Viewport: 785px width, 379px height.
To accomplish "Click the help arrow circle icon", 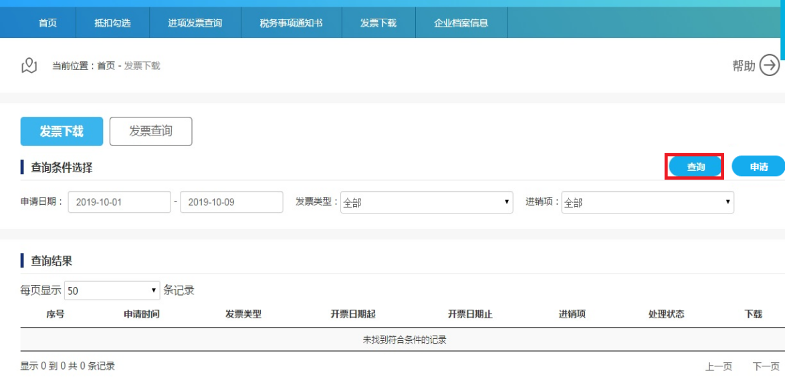I will pos(770,65).
